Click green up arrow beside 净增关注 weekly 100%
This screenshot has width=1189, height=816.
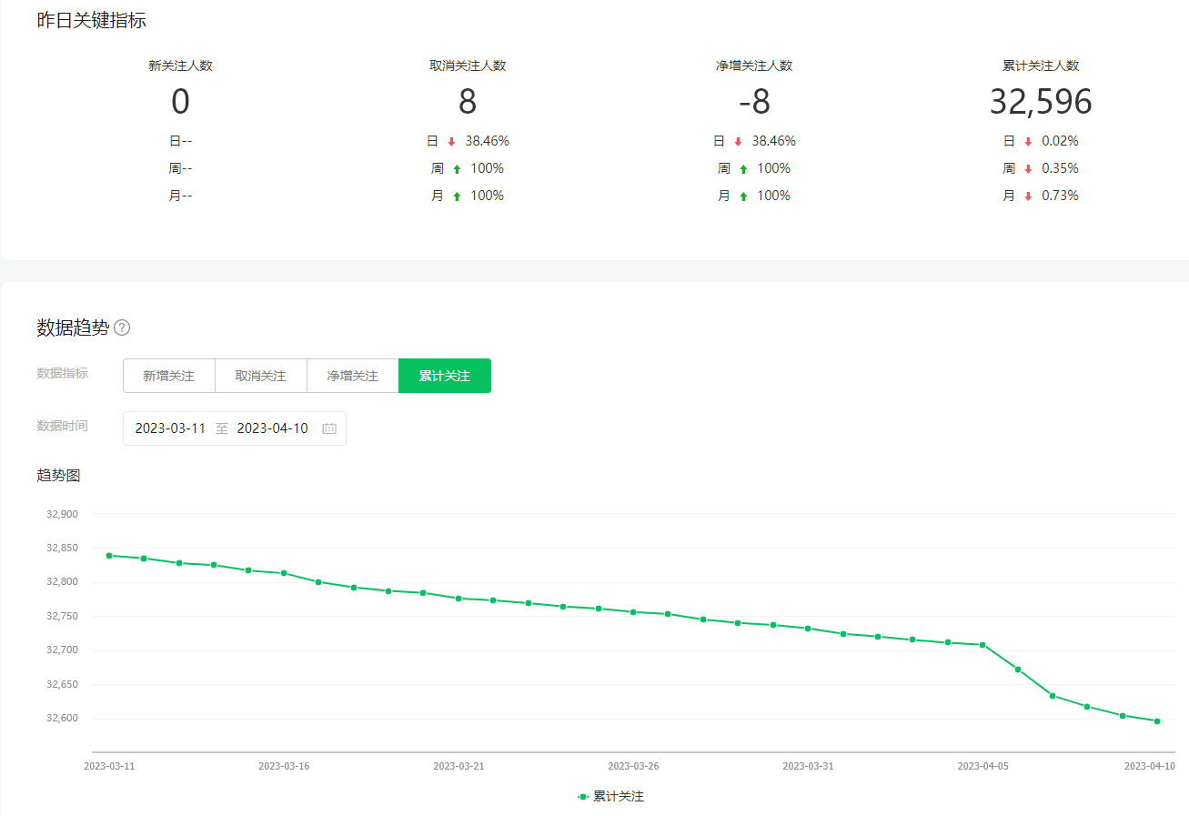tap(743, 169)
